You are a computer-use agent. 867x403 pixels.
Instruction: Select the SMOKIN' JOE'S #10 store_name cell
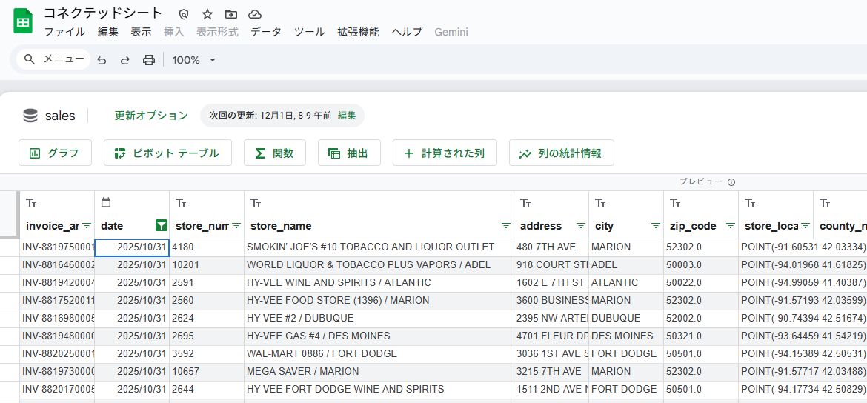pyautogui.click(x=378, y=247)
